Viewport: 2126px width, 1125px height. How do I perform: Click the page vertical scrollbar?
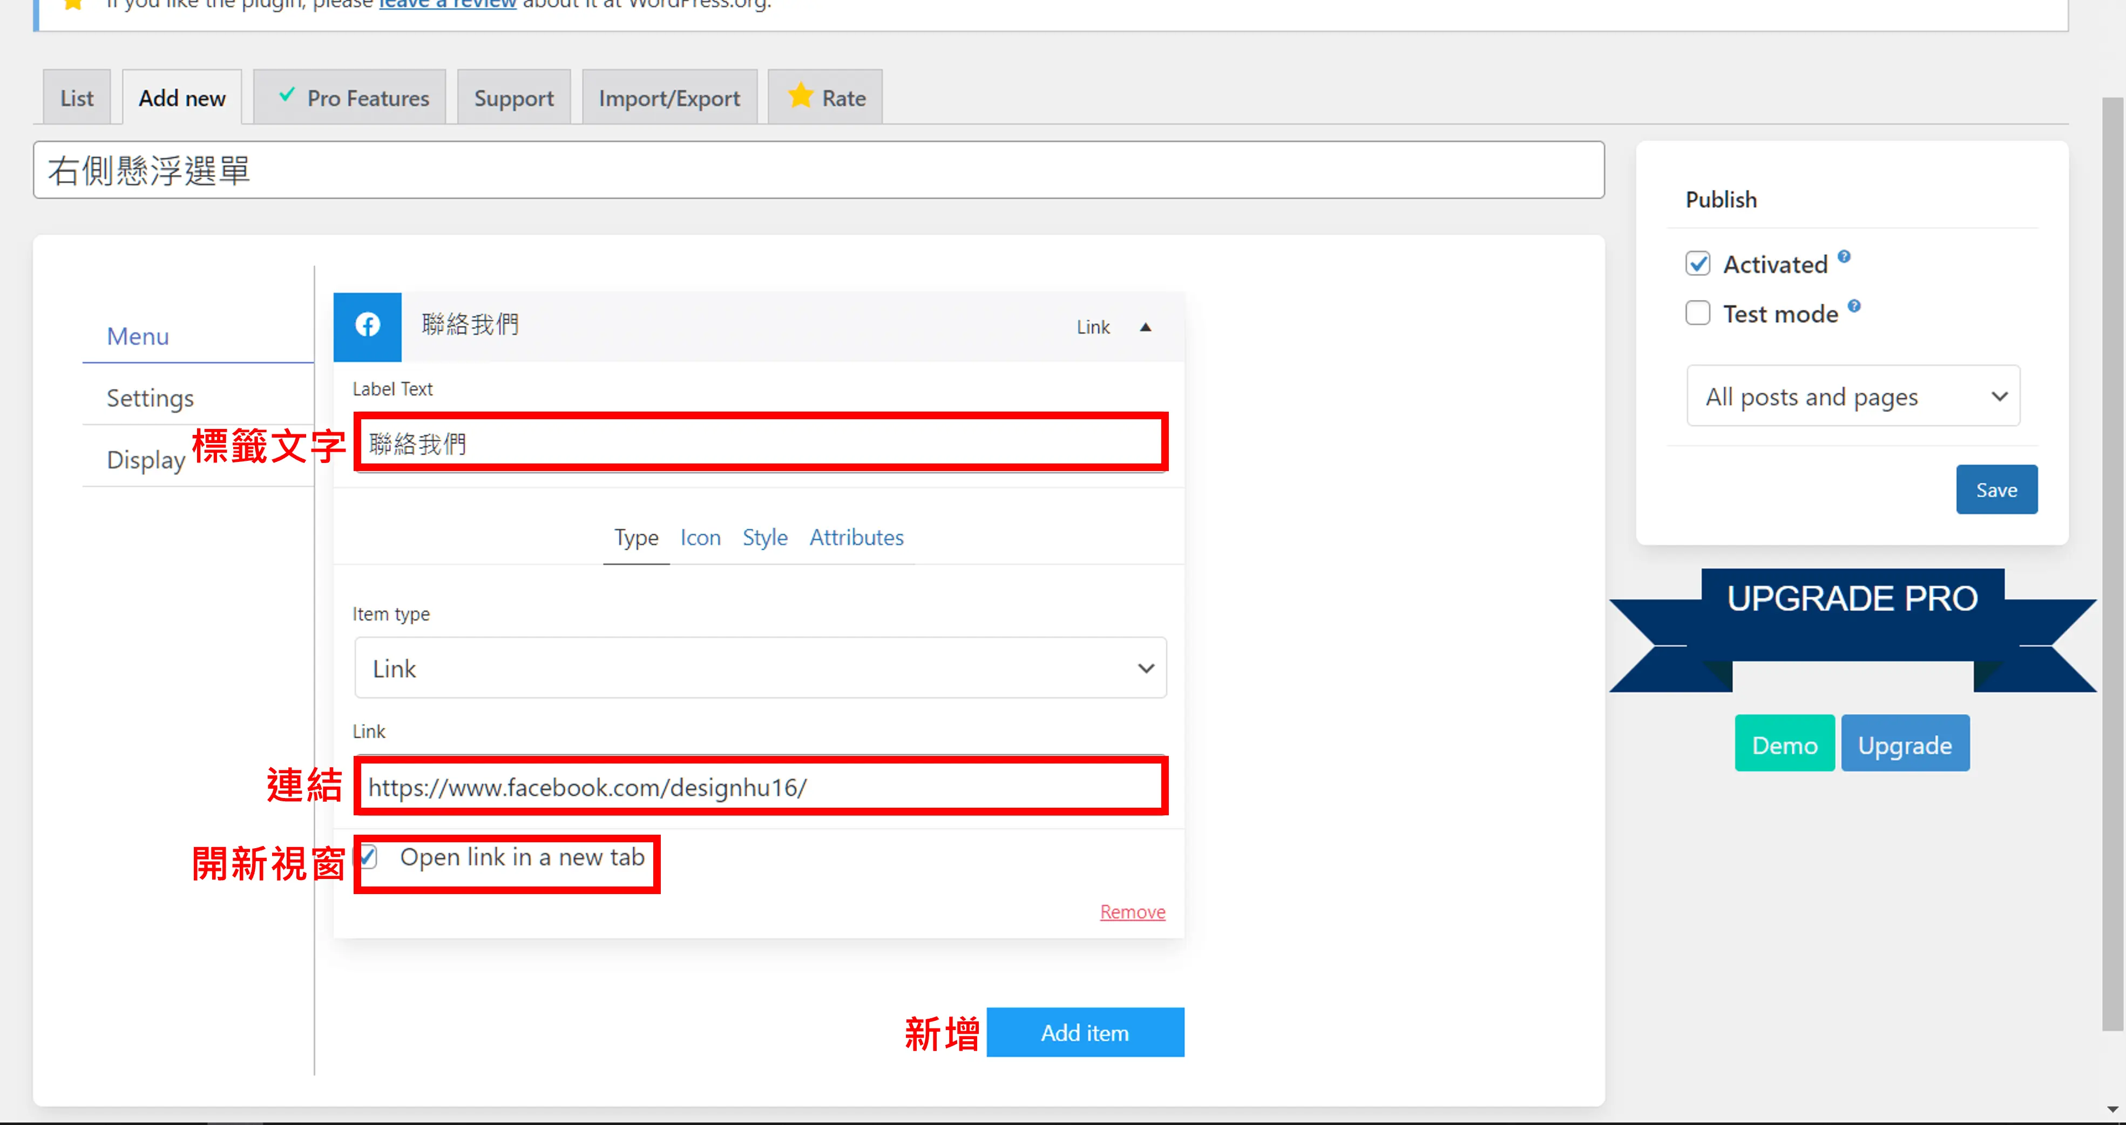[x=2112, y=564]
